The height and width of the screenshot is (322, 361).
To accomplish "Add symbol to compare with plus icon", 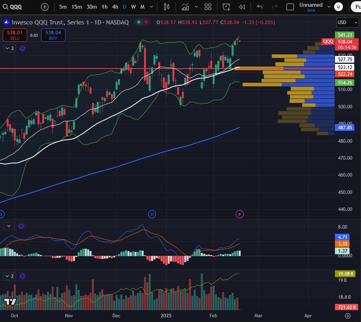I will (x=45, y=7).
